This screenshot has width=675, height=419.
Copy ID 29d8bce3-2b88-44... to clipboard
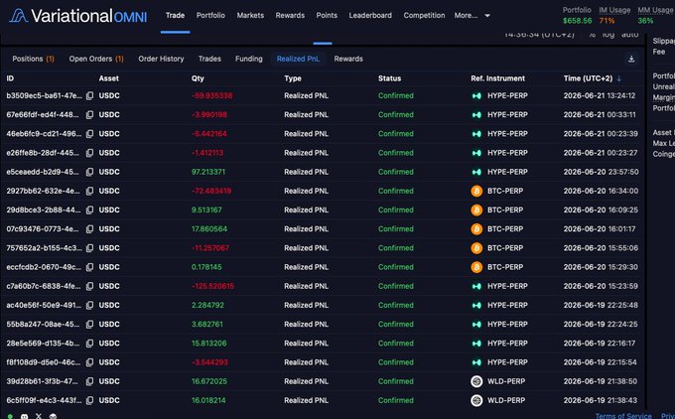[89, 209]
